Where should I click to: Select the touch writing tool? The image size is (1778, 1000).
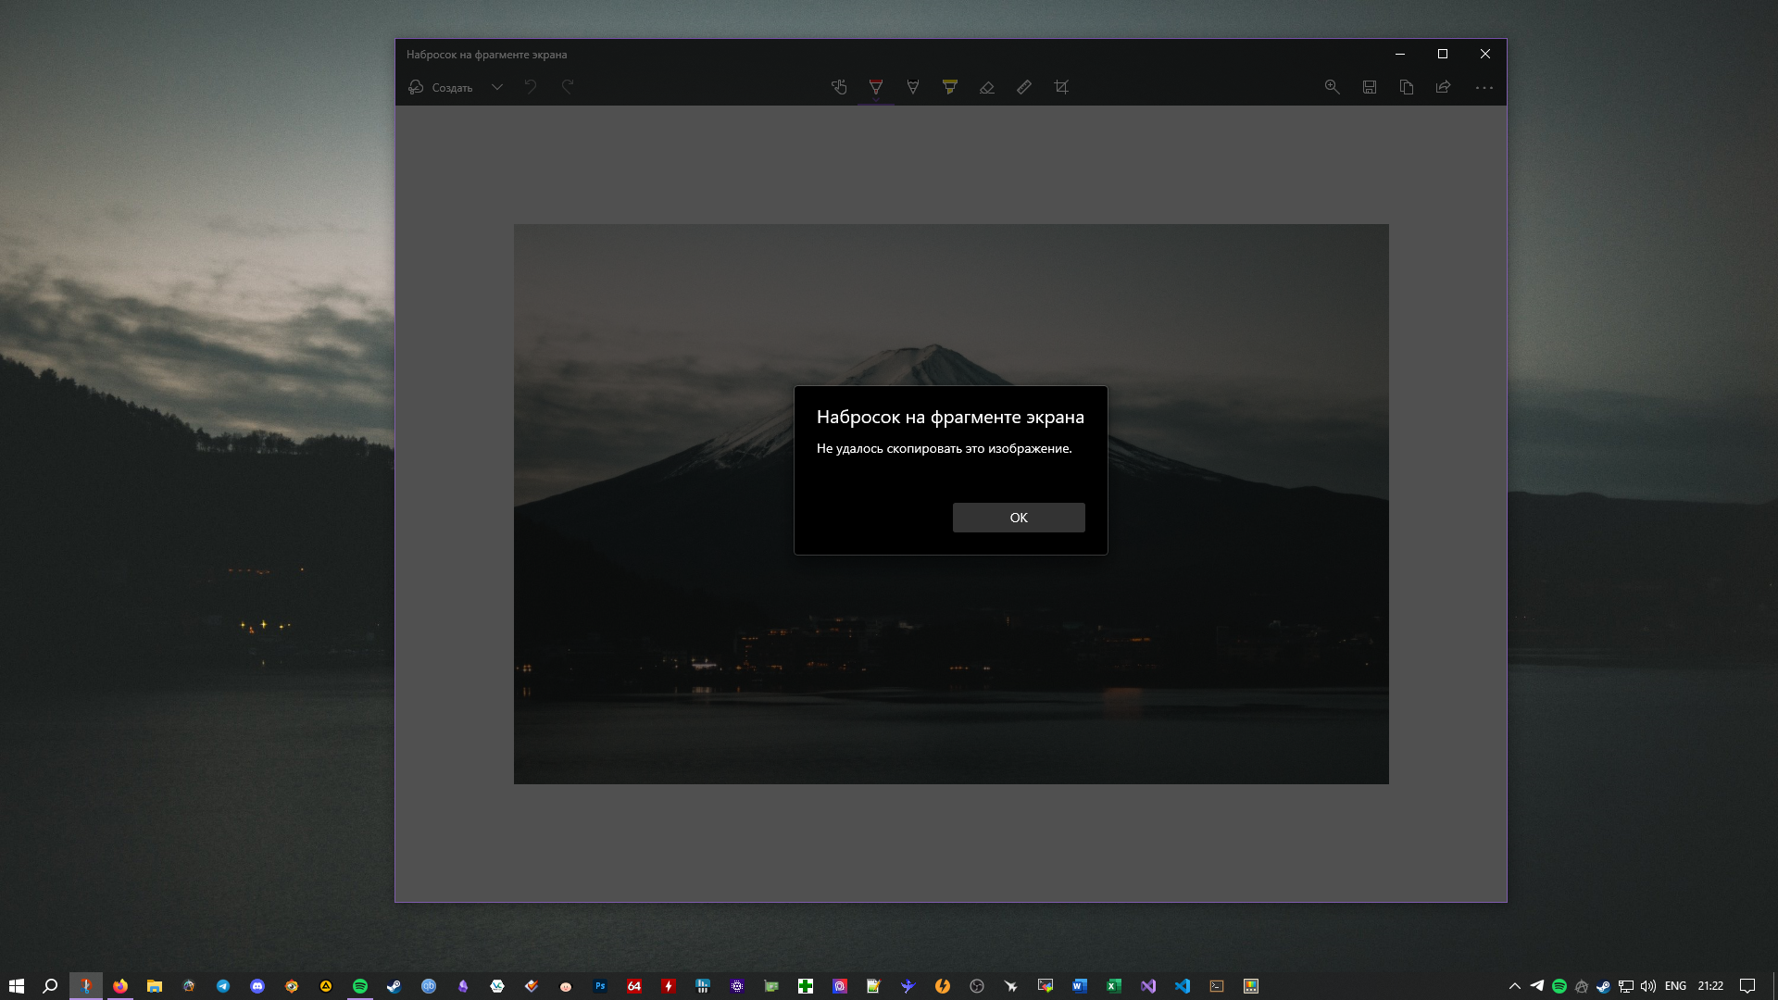click(839, 87)
